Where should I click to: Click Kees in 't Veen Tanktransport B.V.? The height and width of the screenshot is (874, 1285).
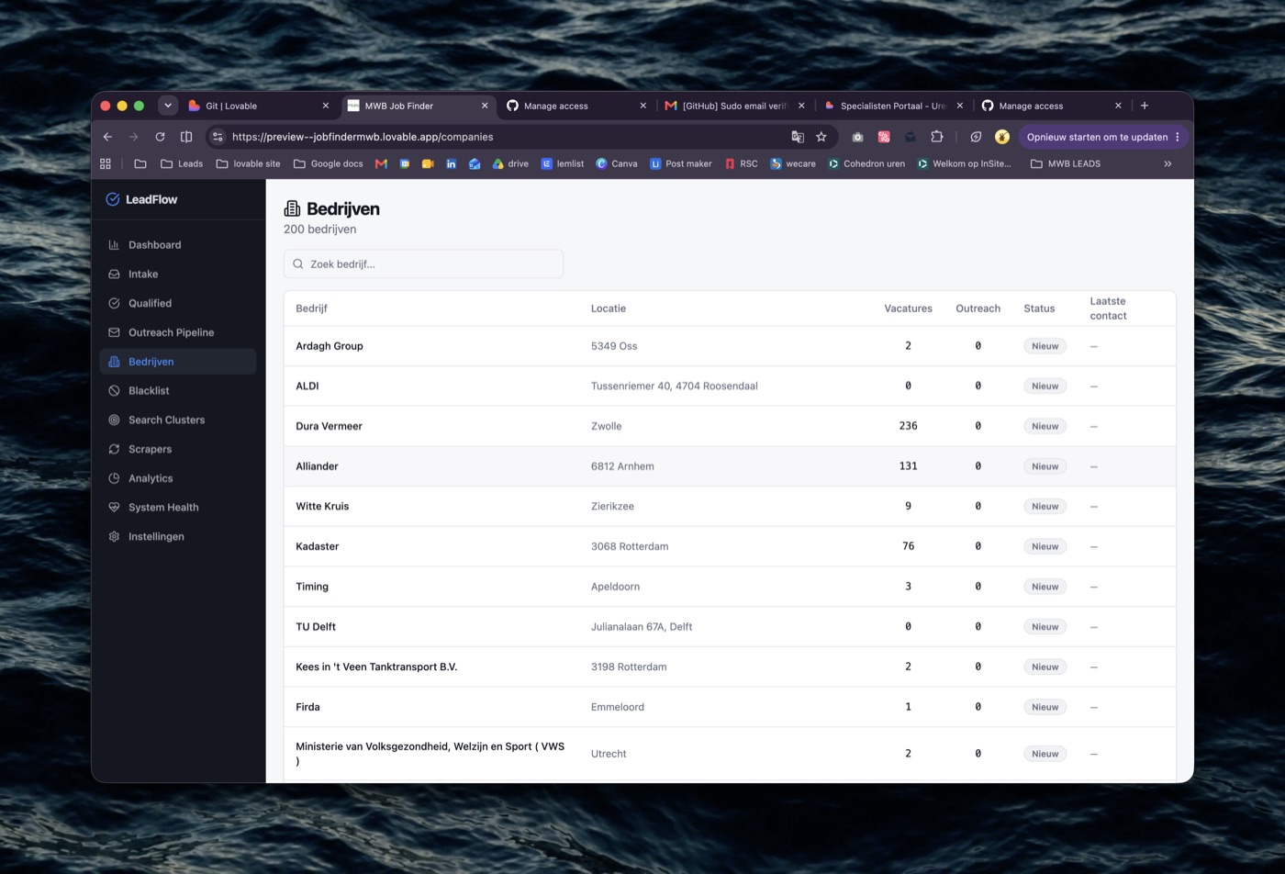[x=376, y=667]
